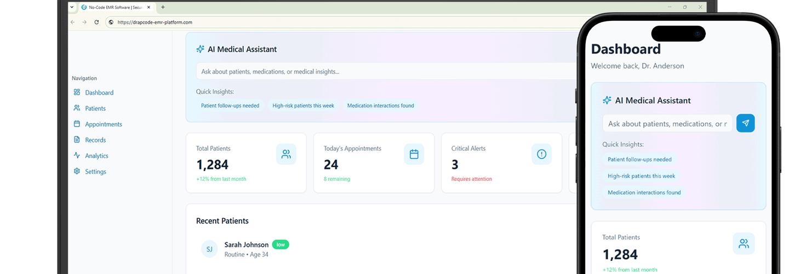This screenshot has height=274, width=789.
Task: Click the desktop 'Medication interactions found' chip
Action: tap(380, 106)
